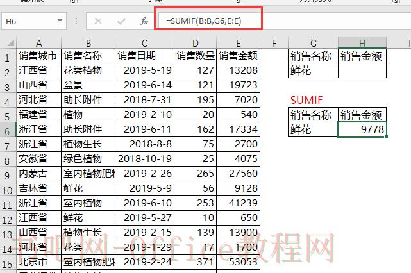Select row 6 header
Viewport: 411px width, 273px height.
point(8,130)
